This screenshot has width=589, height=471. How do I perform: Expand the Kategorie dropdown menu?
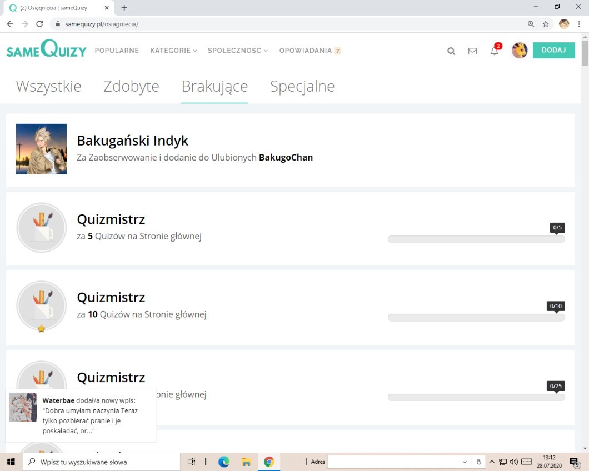pos(173,51)
